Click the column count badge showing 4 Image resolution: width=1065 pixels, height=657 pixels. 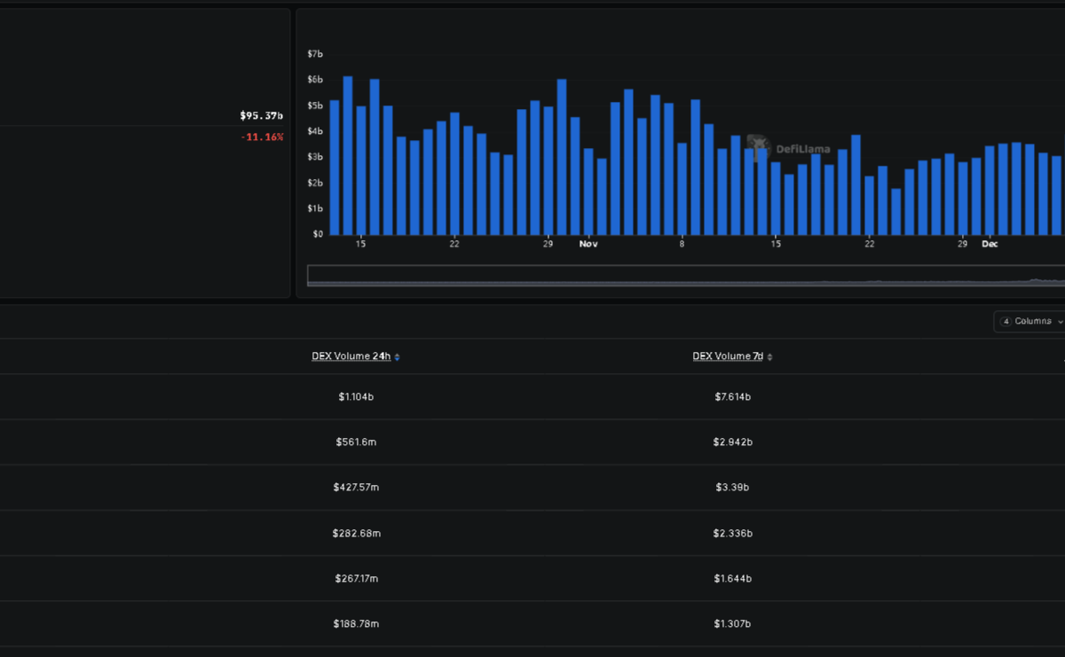(1005, 321)
